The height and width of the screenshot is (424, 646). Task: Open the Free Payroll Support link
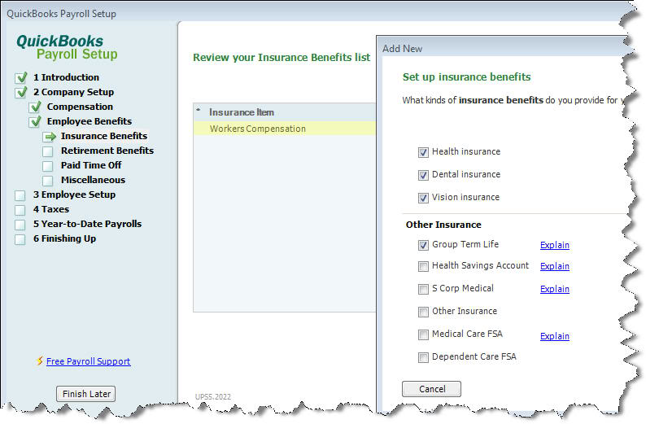88,361
